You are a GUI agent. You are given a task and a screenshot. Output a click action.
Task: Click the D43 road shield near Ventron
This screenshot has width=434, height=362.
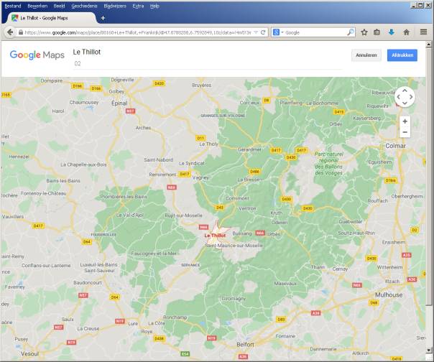coord(219,208)
